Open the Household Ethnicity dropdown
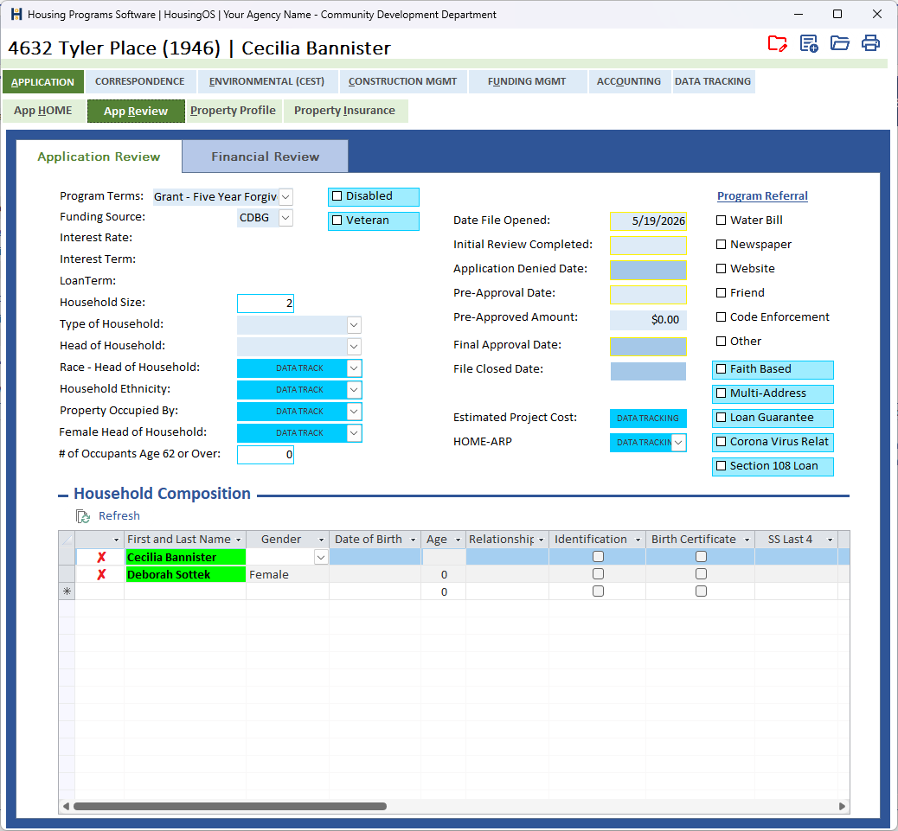Viewport: 898px width, 831px height. (x=354, y=390)
